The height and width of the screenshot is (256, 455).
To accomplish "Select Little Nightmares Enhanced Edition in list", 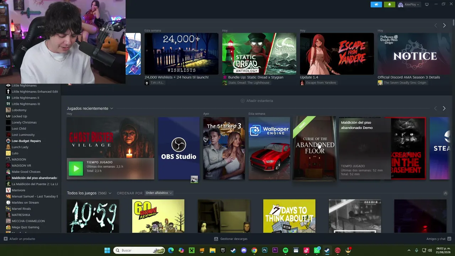I will (x=32, y=92).
